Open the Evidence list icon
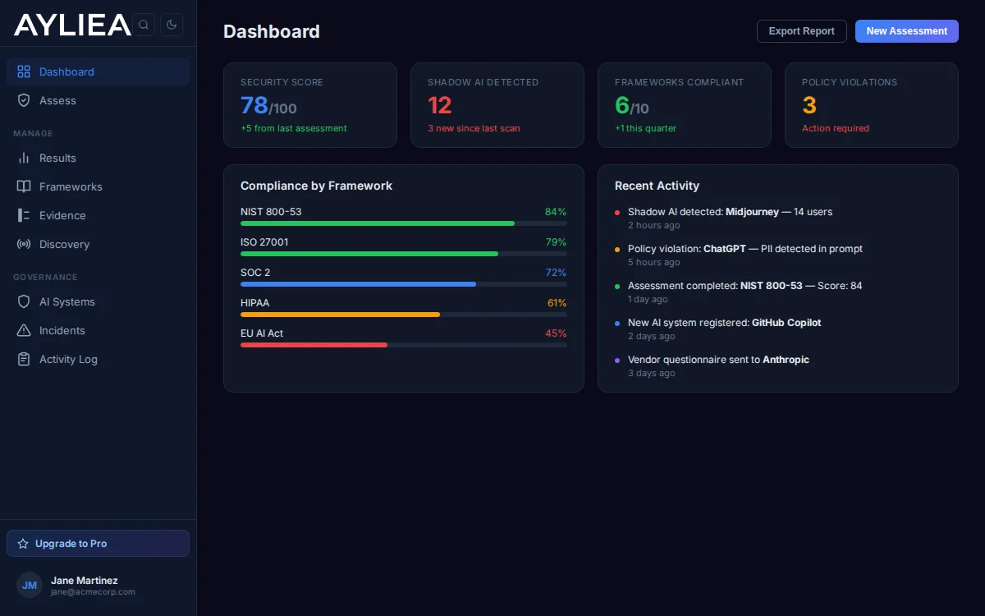985x616 pixels. click(x=23, y=215)
